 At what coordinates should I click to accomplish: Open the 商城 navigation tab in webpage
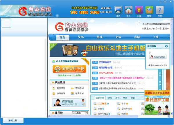point(137,37)
